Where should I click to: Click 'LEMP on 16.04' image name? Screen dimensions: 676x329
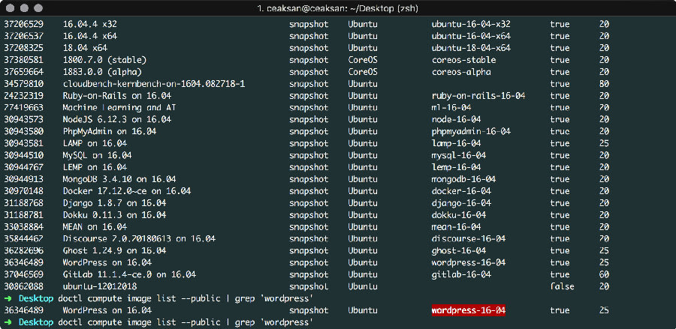[95, 167]
